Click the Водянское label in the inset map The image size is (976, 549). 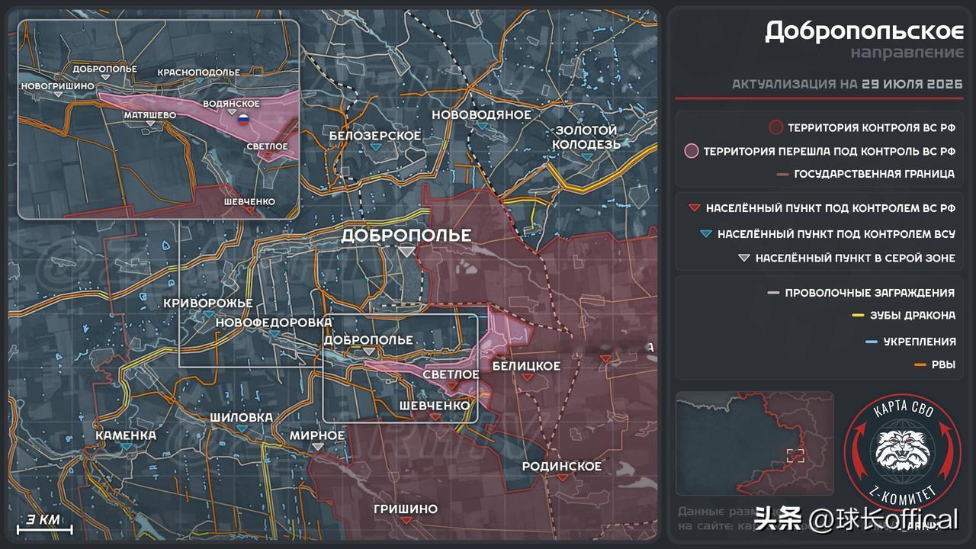click(x=232, y=104)
